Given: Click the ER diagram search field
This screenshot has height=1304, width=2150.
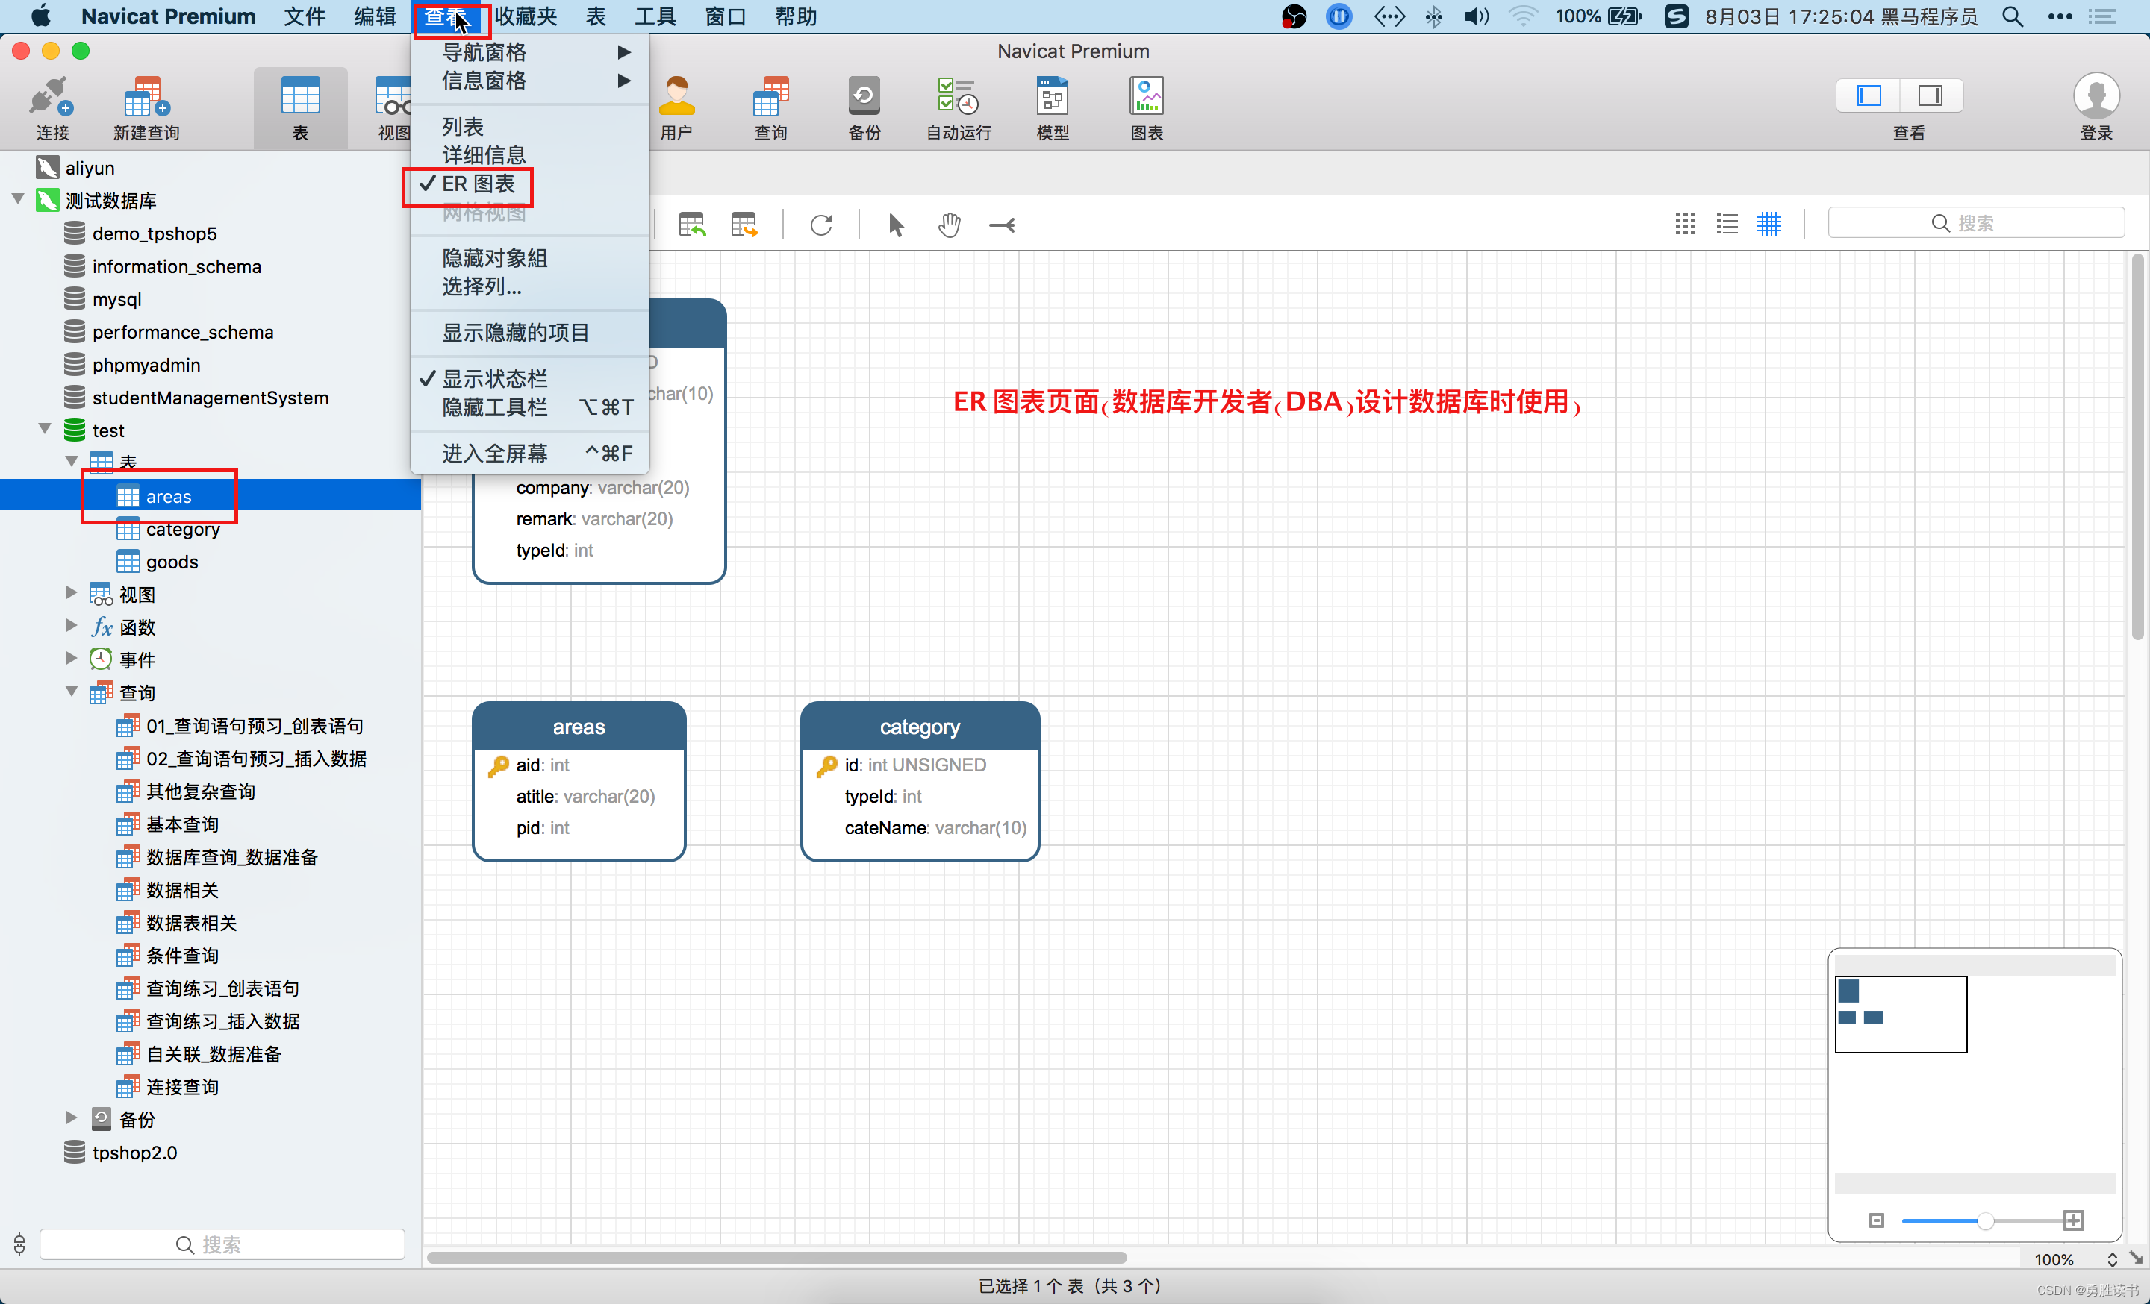Looking at the screenshot, I should tap(1975, 223).
